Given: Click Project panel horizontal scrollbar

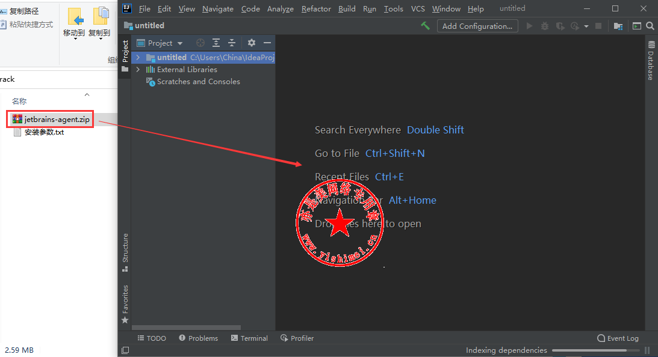Looking at the screenshot, I should [186, 327].
